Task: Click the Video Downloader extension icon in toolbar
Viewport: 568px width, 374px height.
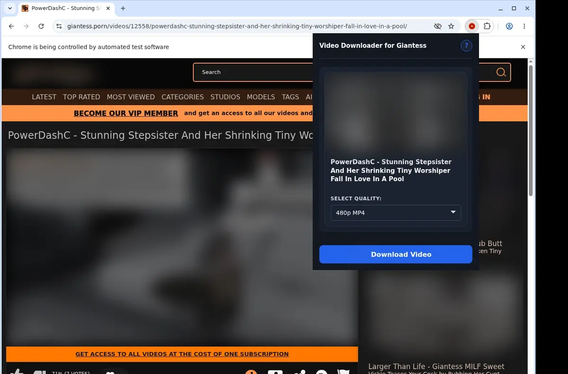Action: (471, 27)
